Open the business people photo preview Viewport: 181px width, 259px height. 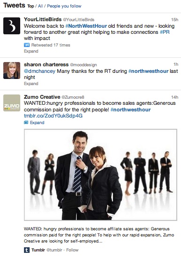[x=101, y=175]
